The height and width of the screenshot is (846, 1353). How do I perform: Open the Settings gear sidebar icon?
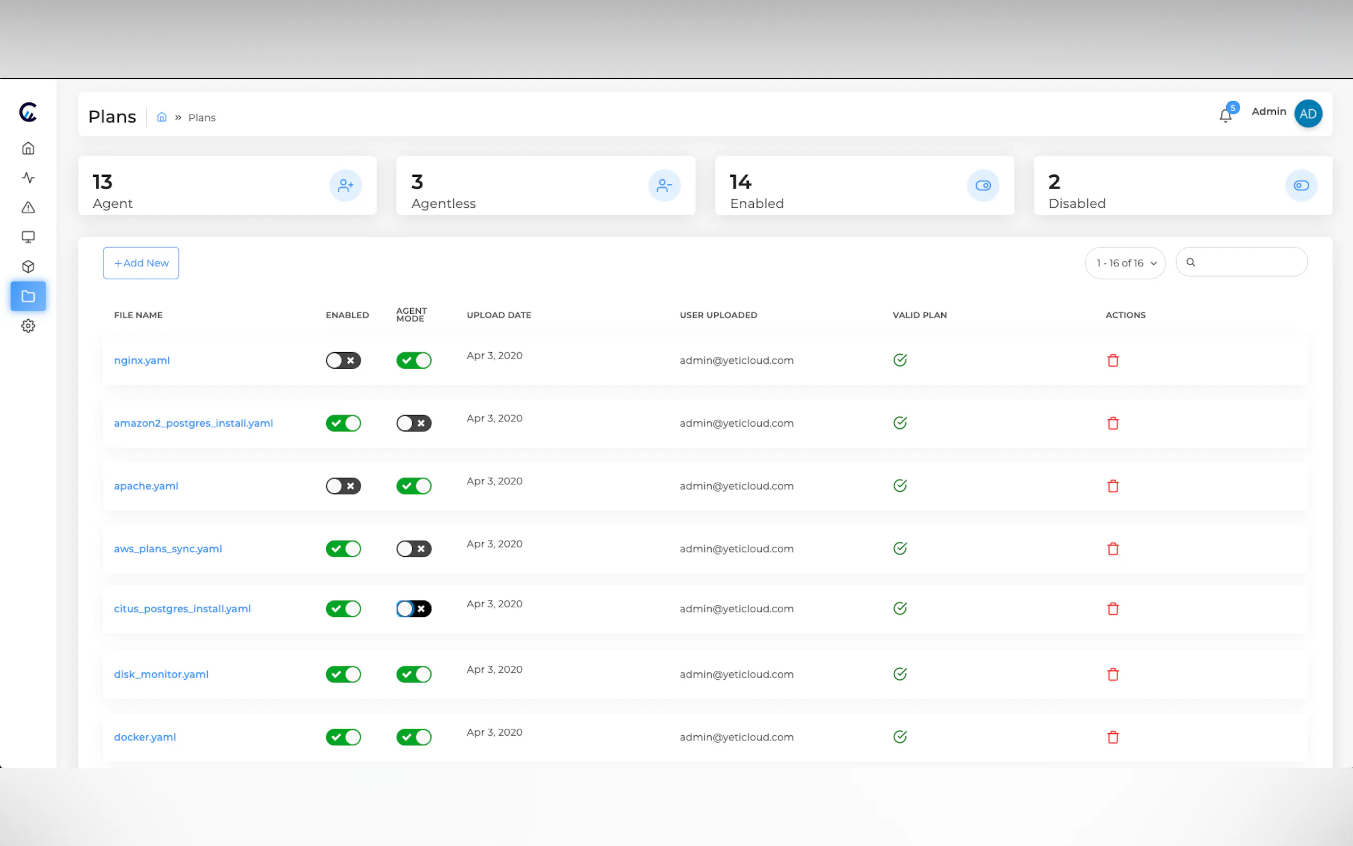[28, 326]
